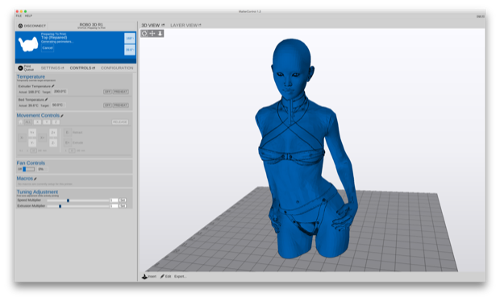Switch to the 3D VIEW tab
500x301 pixels.
tap(151, 25)
